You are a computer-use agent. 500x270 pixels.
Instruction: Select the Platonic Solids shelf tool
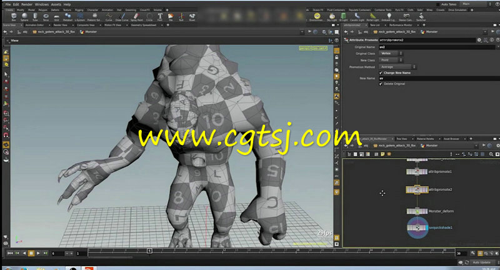(94, 17)
